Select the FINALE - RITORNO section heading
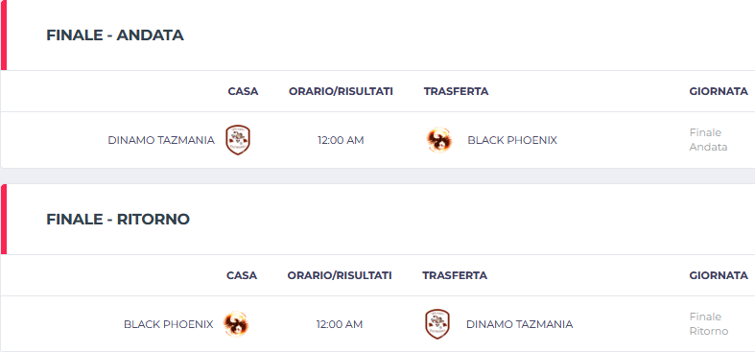Image resolution: width=755 pixels, height=352 pixels. tap(118, 219)
